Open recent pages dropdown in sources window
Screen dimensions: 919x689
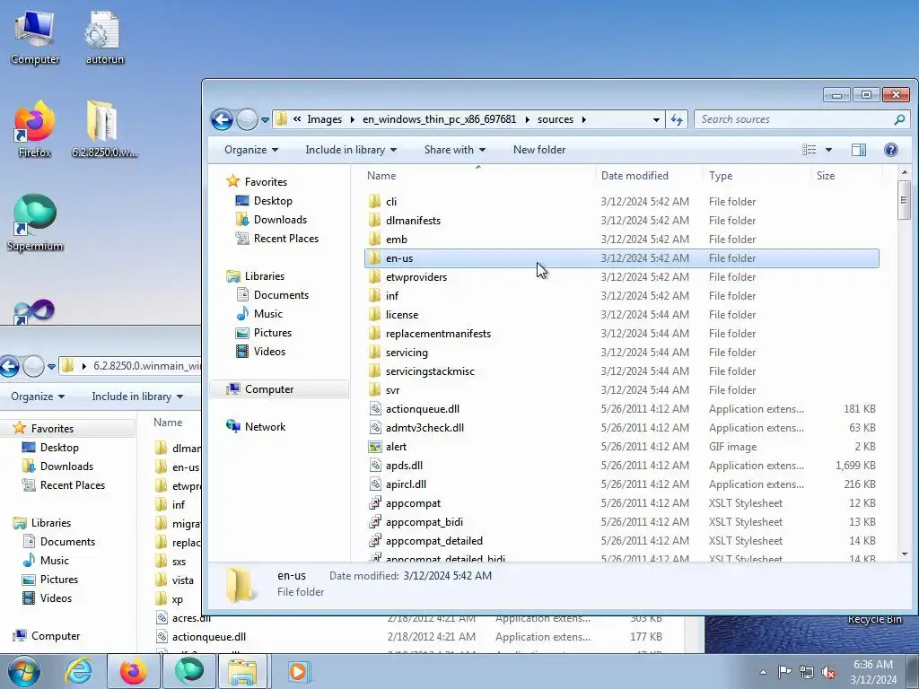click(x=265, y=119)
